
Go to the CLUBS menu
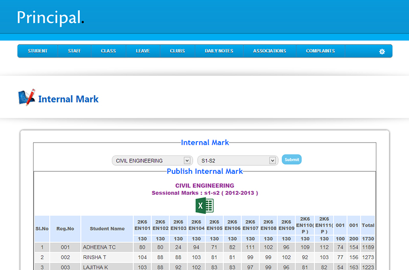(x=177, y=51)
